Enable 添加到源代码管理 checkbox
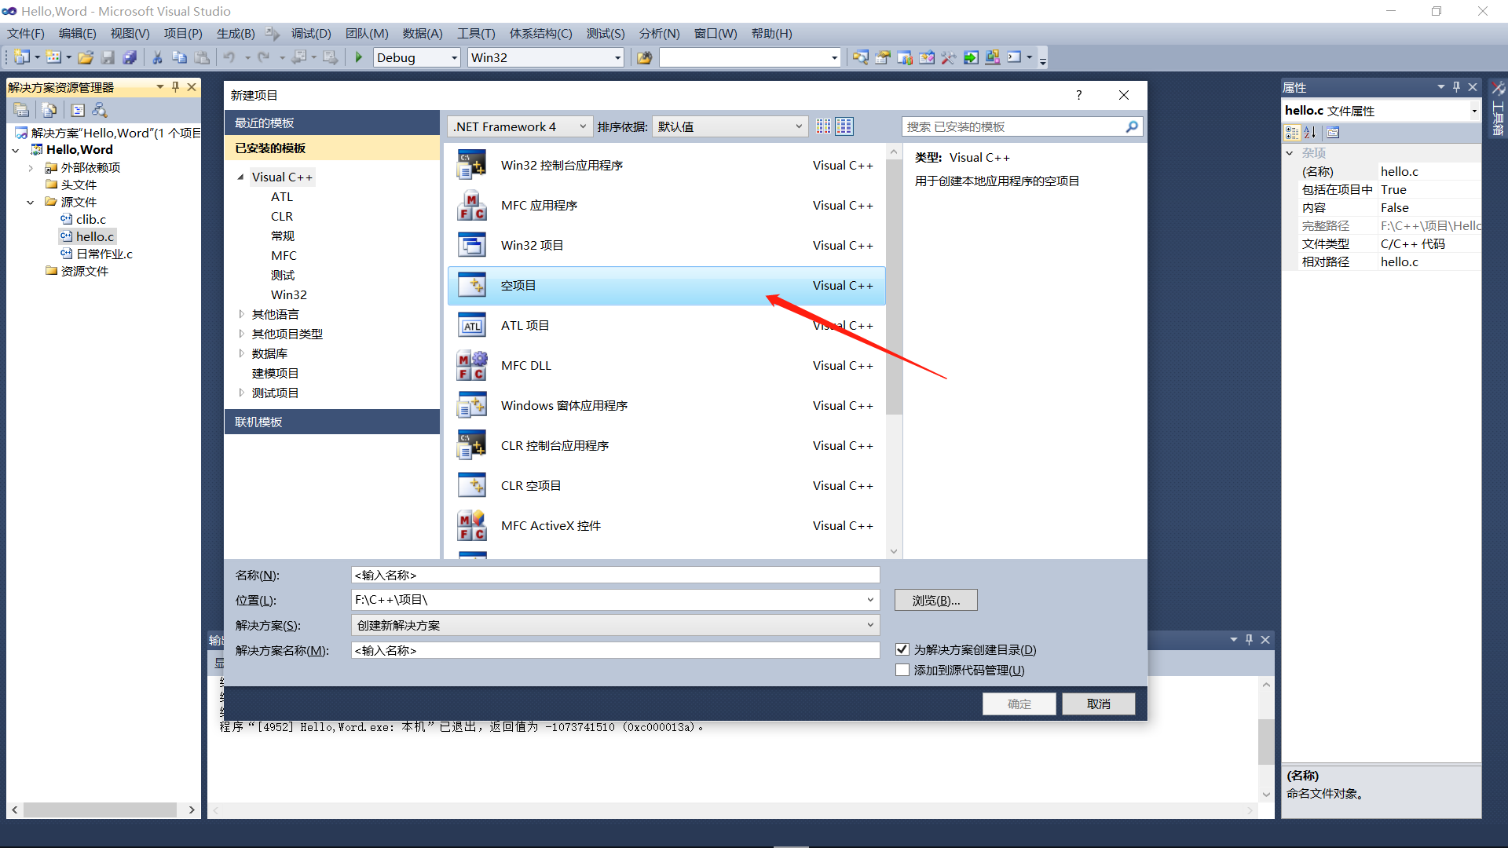1508x848 pixels. click(x=902, y=670)
